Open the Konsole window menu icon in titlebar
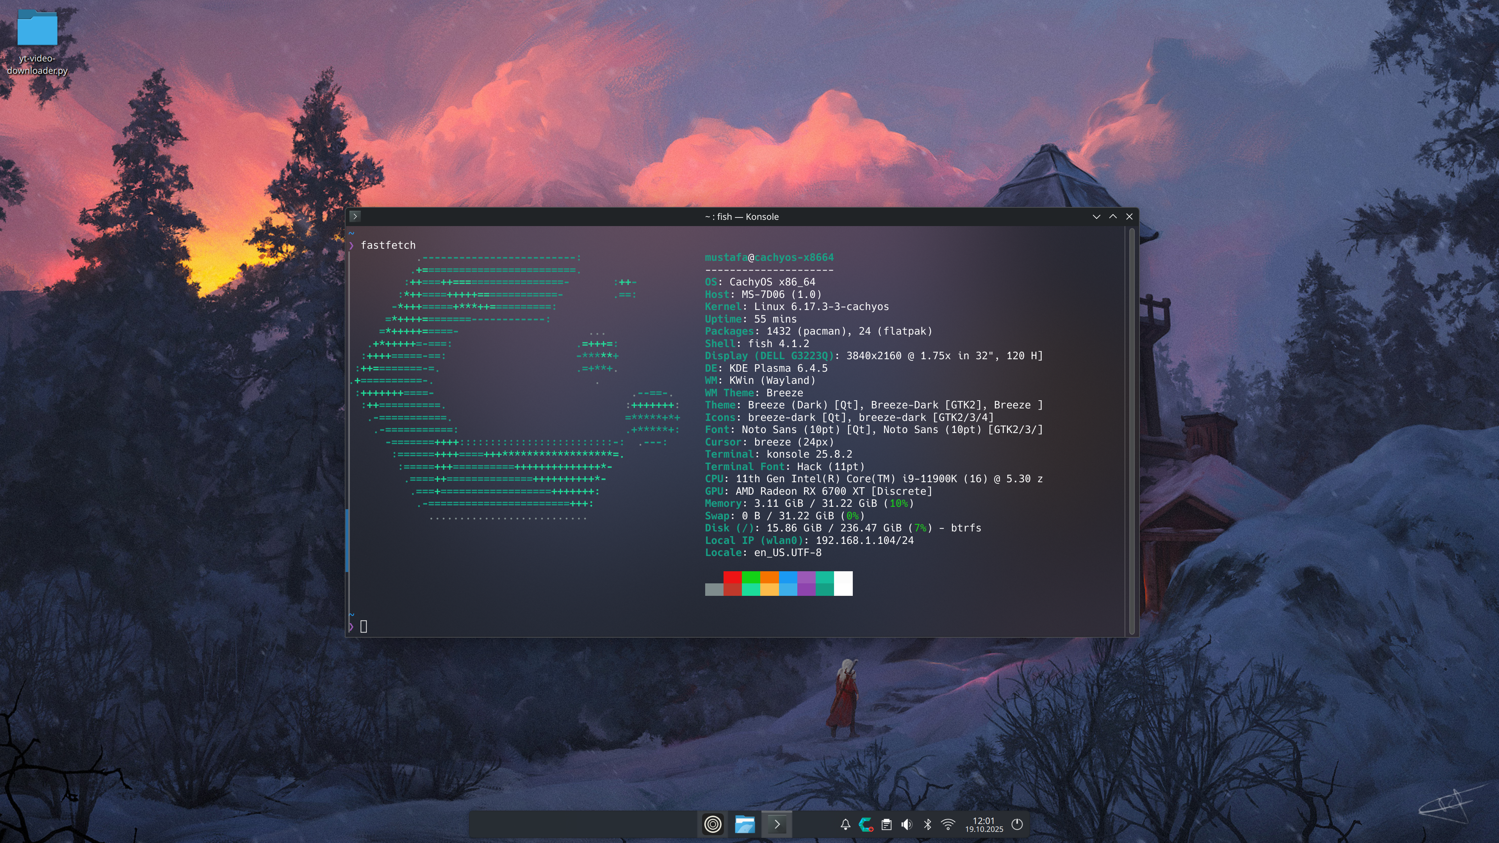 (x=355, y=216)
